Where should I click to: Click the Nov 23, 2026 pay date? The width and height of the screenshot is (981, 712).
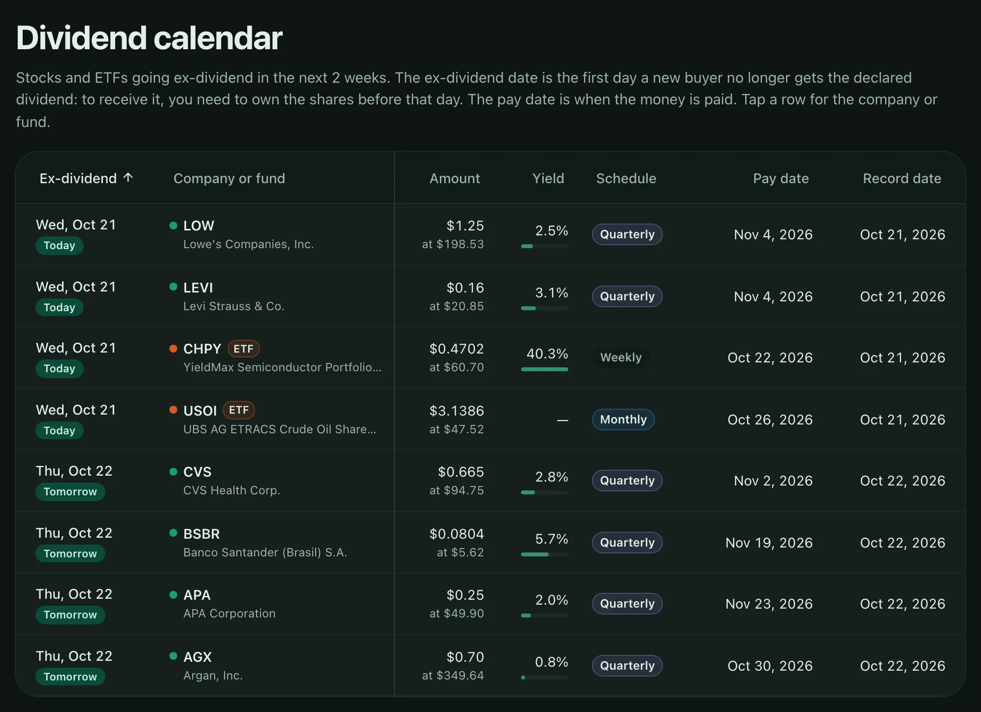pyautogui.click(x=769, y=604)
